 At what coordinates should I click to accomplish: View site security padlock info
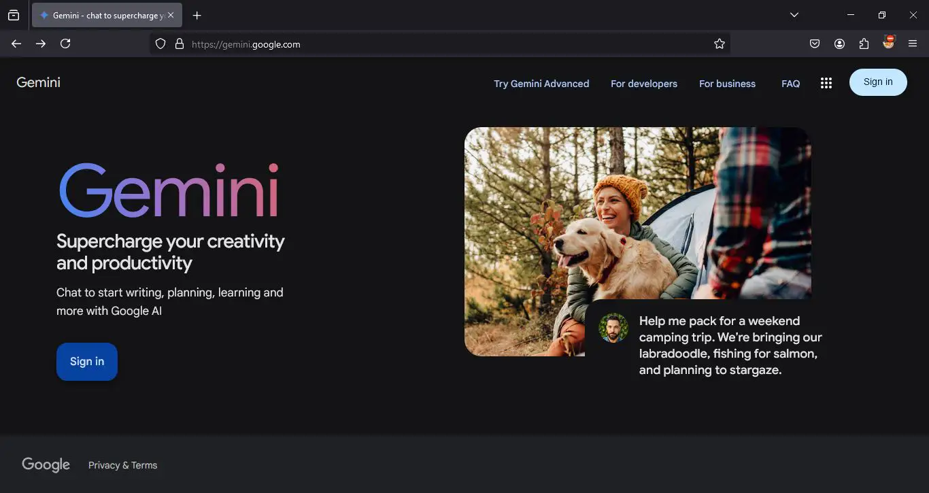pyautogui.click(x=180, y=44)
